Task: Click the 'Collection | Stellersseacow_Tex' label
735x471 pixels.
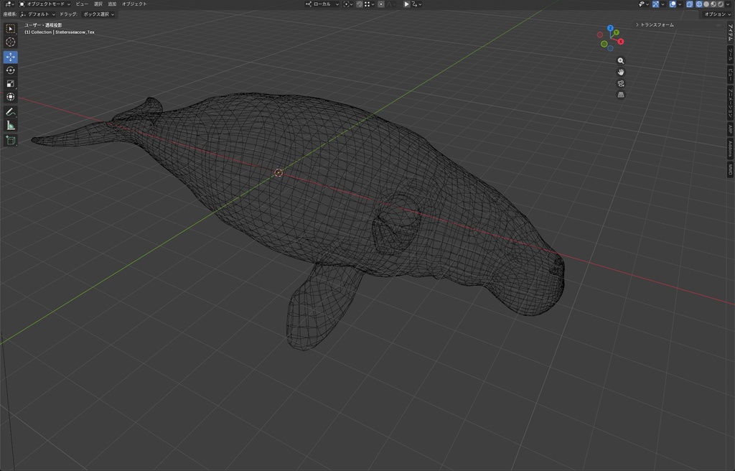Action: [60, 32]
